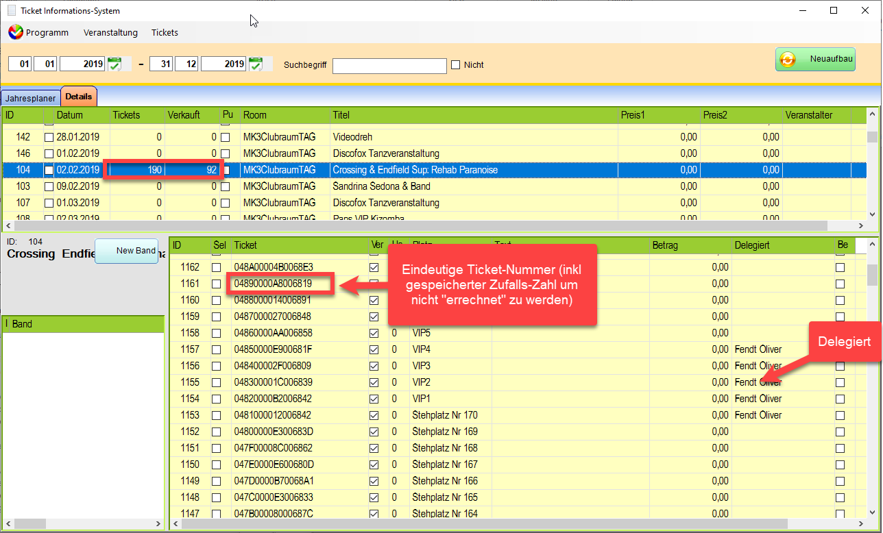Screen dimensions: 883x533
Task: Click the events table horizontal scrollbar left arrow
Action: 8,225
